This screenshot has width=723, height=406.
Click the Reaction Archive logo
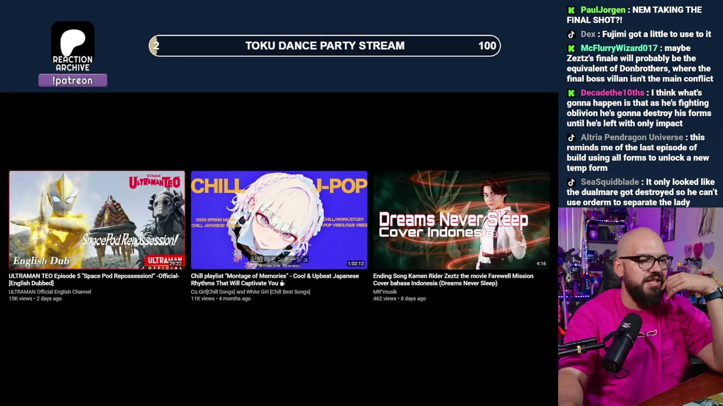coord(73,47)
